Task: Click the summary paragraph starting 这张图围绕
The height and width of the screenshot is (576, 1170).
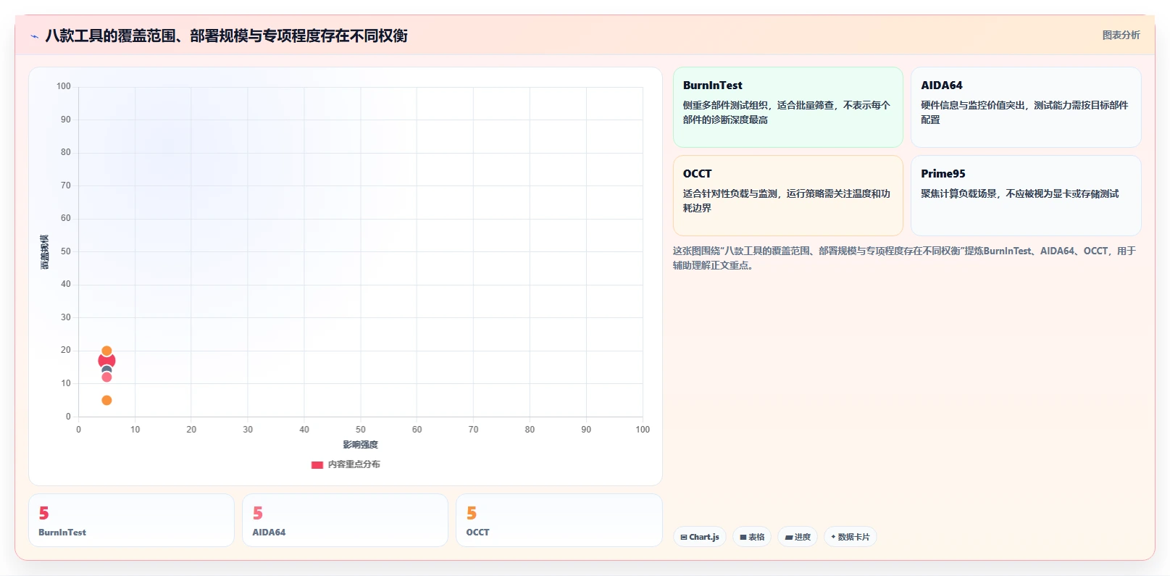Action: [x=904, y=258]
